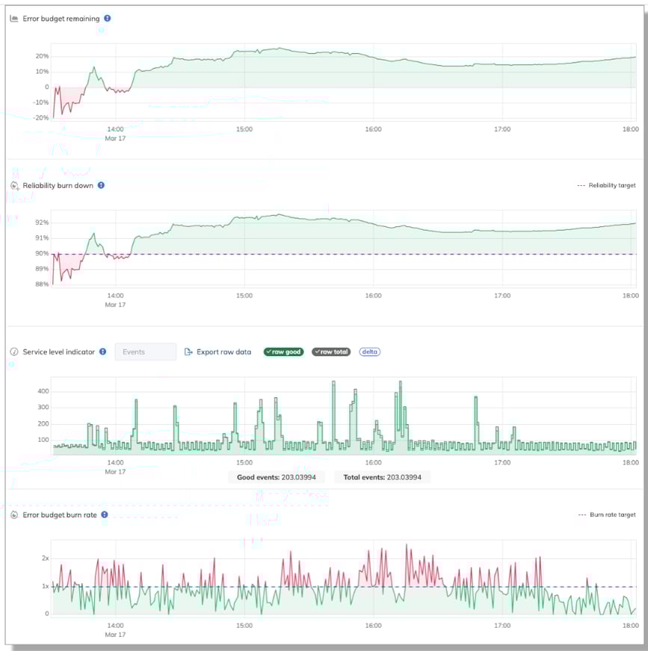Enable the delta series chip
The height and width of the screenshot is (651, 648).
point(369,352)
